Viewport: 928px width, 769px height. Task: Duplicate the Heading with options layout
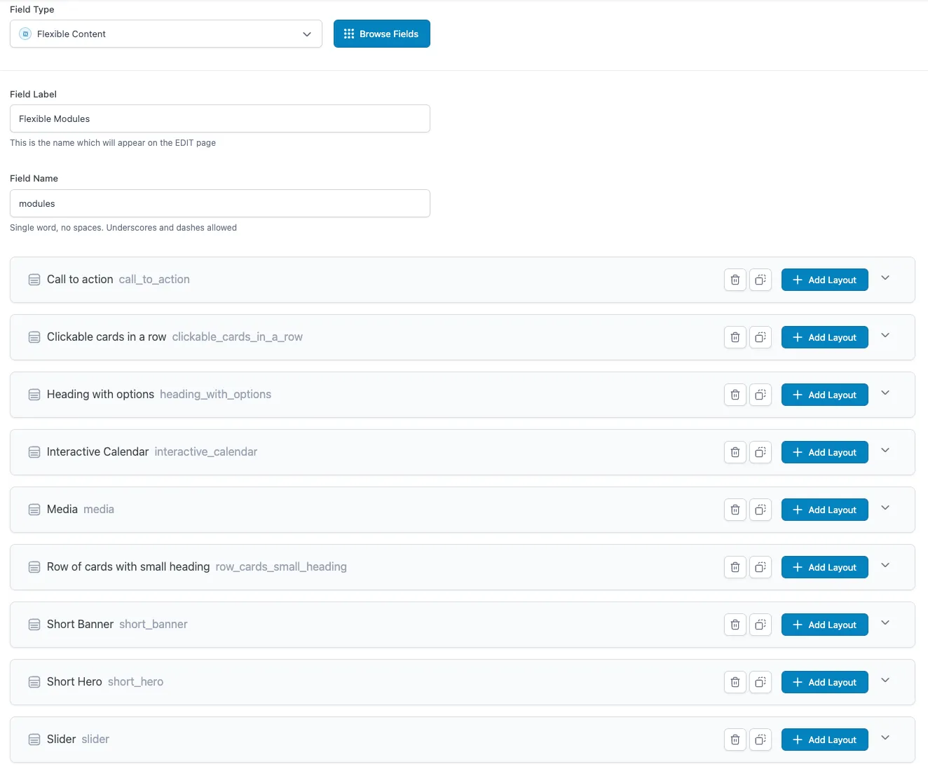click(760, 395)
